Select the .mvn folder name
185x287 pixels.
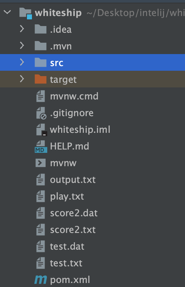(x=61, y=46)
